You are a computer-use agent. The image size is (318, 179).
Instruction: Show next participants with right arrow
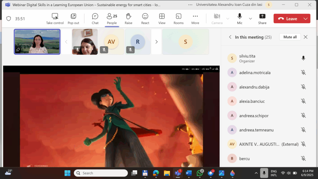157,42
